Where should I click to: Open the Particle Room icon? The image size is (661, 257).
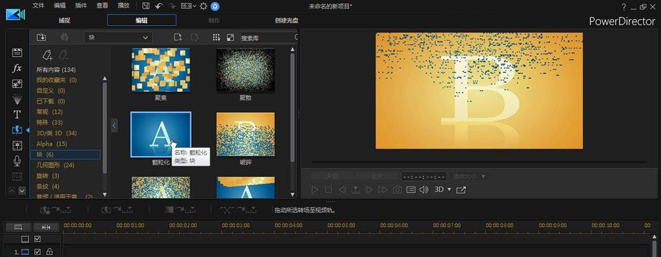17,99
